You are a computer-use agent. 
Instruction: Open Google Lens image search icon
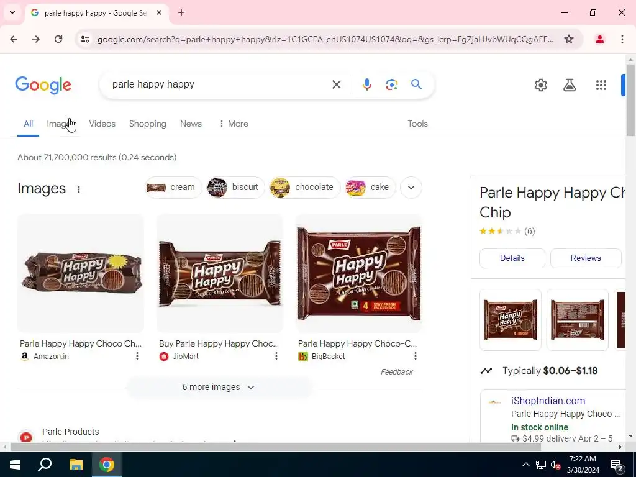pyautogui.click(x=391, y=84)
